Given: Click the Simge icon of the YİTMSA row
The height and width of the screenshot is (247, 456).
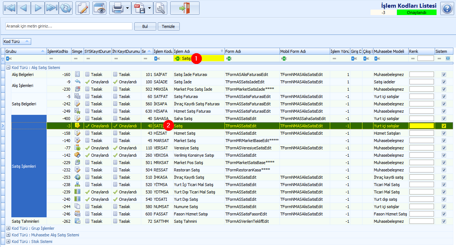Looking at the screenshot, I should (x=77, y=185).
